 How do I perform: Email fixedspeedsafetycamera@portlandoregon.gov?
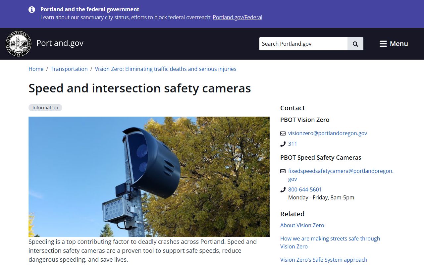[x=341, y=175]
